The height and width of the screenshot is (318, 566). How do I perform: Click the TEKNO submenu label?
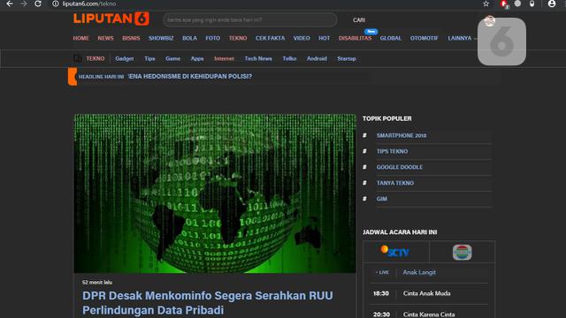click(x=96, y=58)
